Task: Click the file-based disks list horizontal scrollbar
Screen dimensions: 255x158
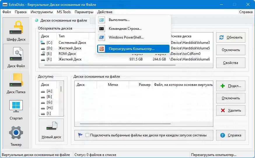Action: click(x=125, y=124)
